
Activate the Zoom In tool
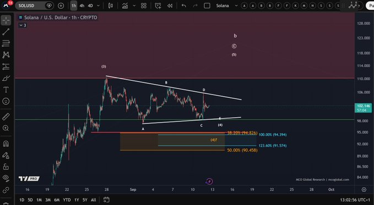pyautogui.click(x=6, y=129)
